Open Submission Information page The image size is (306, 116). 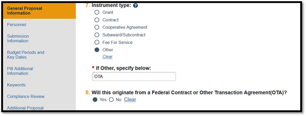point(18,39)
